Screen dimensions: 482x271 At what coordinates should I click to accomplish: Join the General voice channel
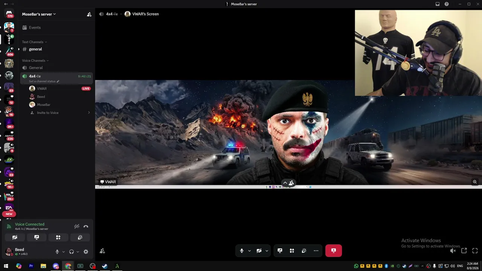coord(56,68)
